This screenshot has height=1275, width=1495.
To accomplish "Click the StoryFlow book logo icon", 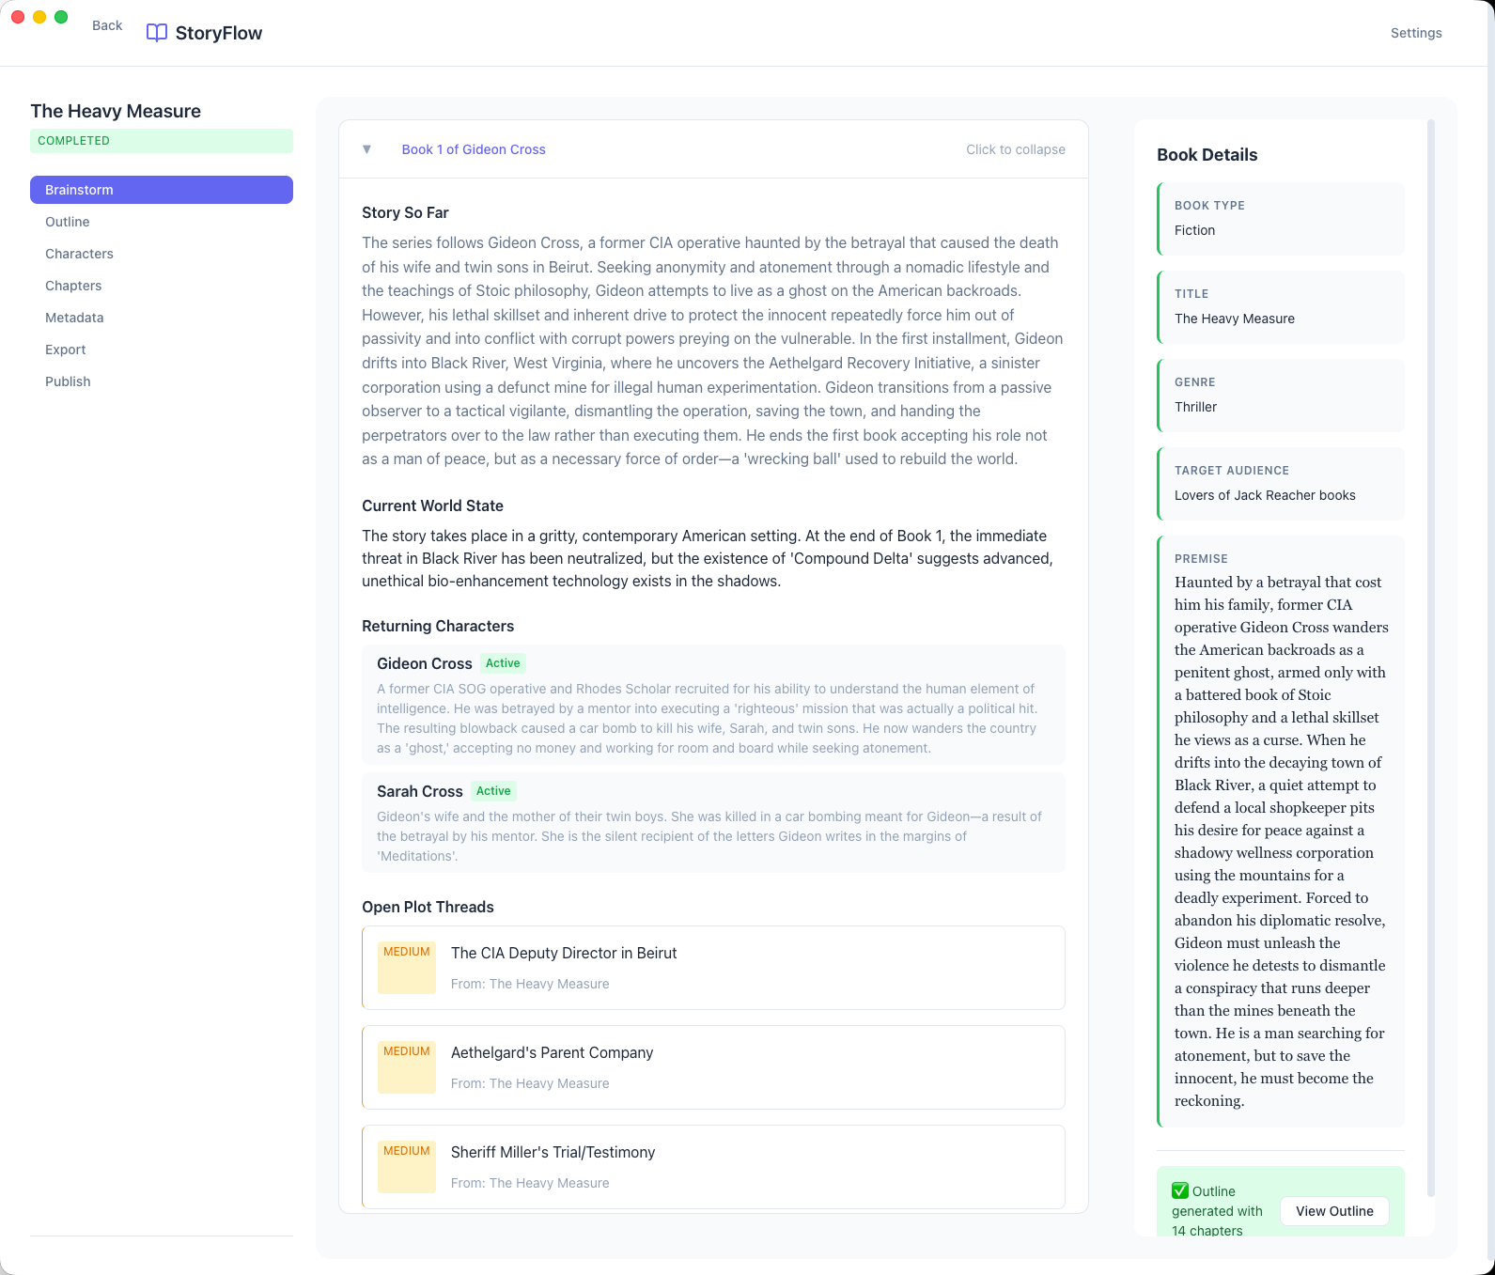I will 157,33.
